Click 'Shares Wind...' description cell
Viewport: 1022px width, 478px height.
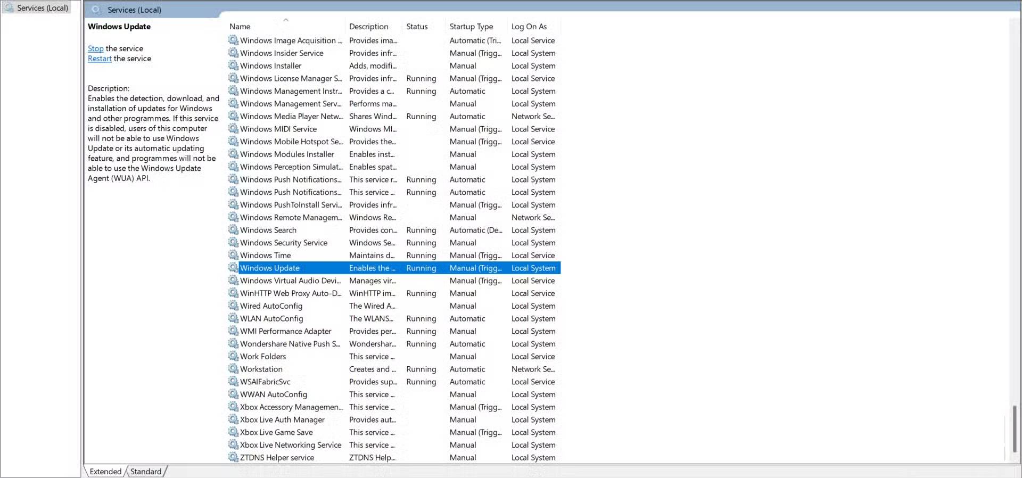(373, 116)
